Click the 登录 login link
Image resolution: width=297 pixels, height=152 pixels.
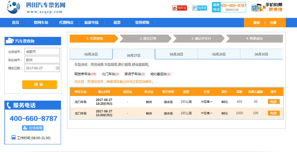pyautogui.click(x=256, y=23)
